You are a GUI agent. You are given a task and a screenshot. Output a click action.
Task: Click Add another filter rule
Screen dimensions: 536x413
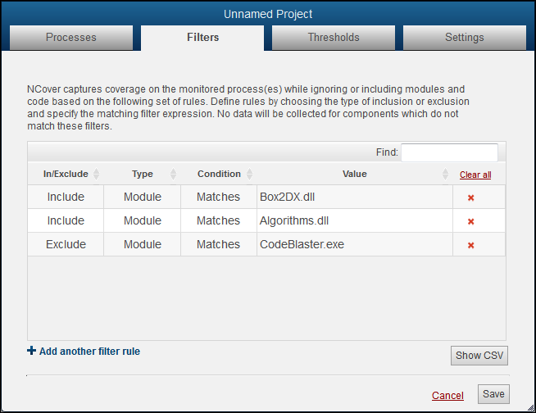(x=89, y=352)
